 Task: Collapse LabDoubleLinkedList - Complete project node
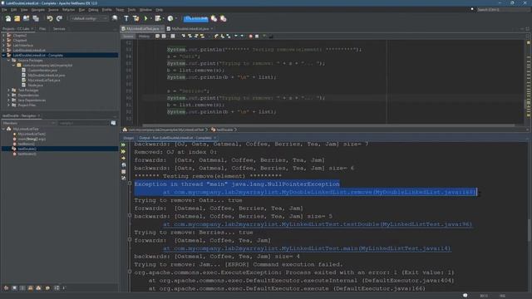pyautogui.click(x=3, y=55)
